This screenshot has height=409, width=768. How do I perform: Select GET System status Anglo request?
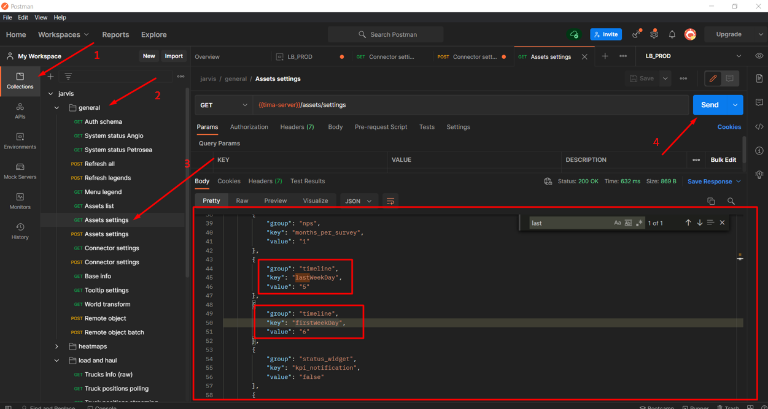(113, 136)
